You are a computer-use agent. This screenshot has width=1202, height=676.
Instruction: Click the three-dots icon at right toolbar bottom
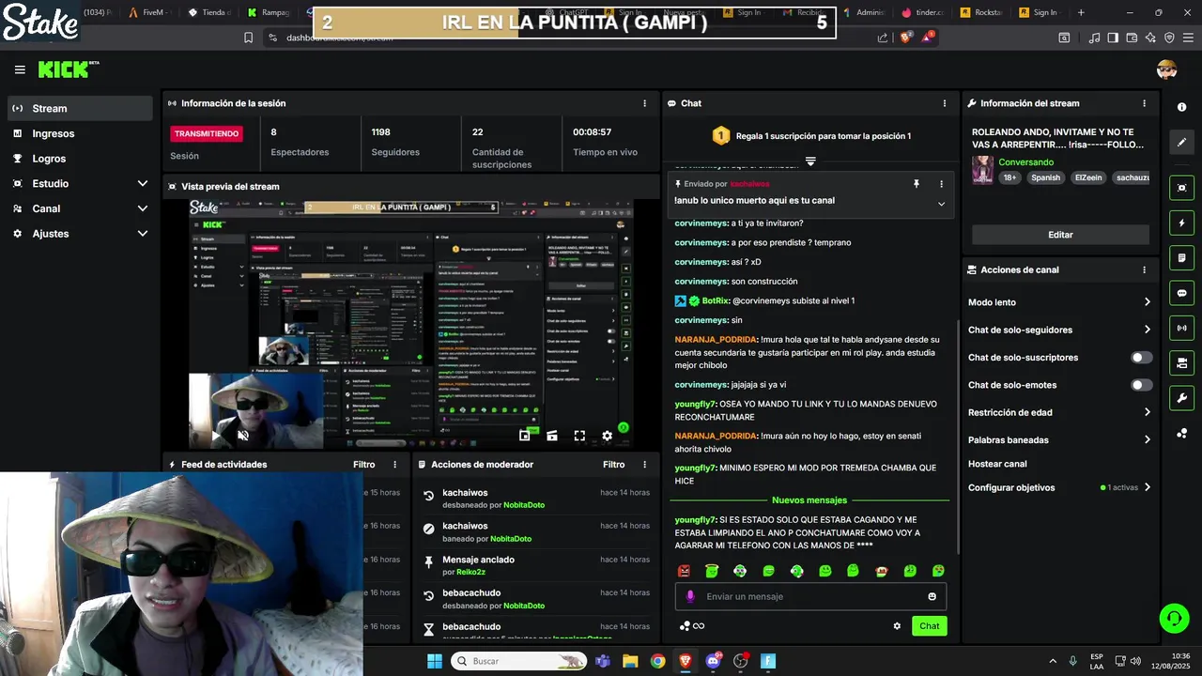pyautogui.click(x=1181, y=433)
